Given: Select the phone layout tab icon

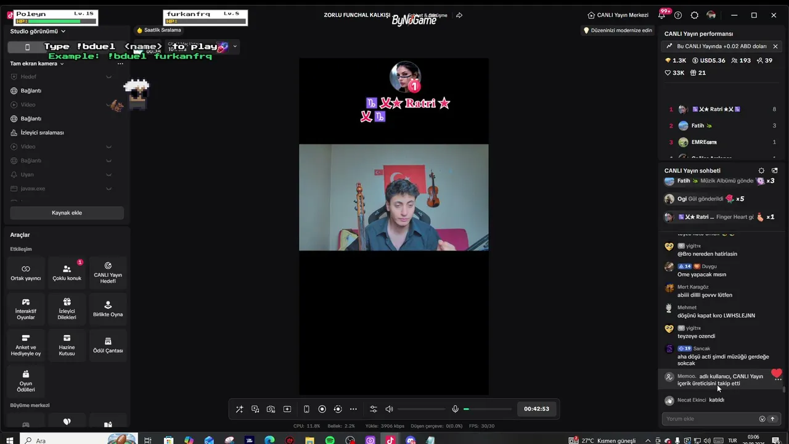Looking at the screenshot, I should [27, 47].
